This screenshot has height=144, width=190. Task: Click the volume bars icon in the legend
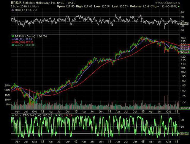point(13,45)
